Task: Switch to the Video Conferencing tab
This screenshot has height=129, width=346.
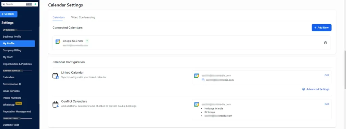Action: point(83,17)
